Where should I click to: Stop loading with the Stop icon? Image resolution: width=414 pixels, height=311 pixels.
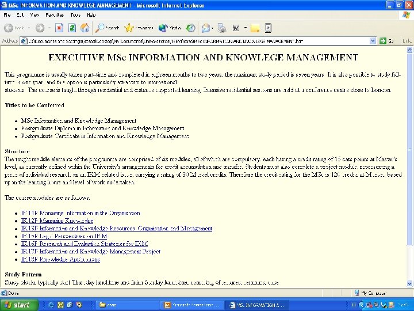[59, 28]
